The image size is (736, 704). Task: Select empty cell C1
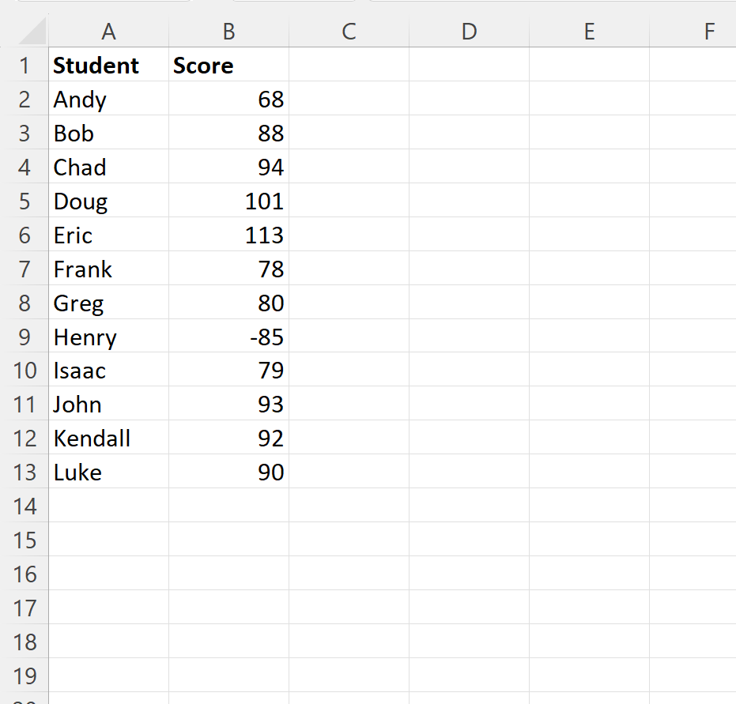coord(348,66)
